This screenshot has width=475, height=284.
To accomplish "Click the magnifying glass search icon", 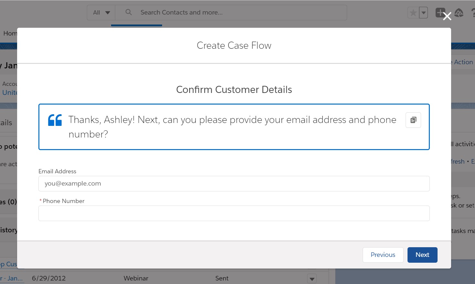I will tap(129, 12).
